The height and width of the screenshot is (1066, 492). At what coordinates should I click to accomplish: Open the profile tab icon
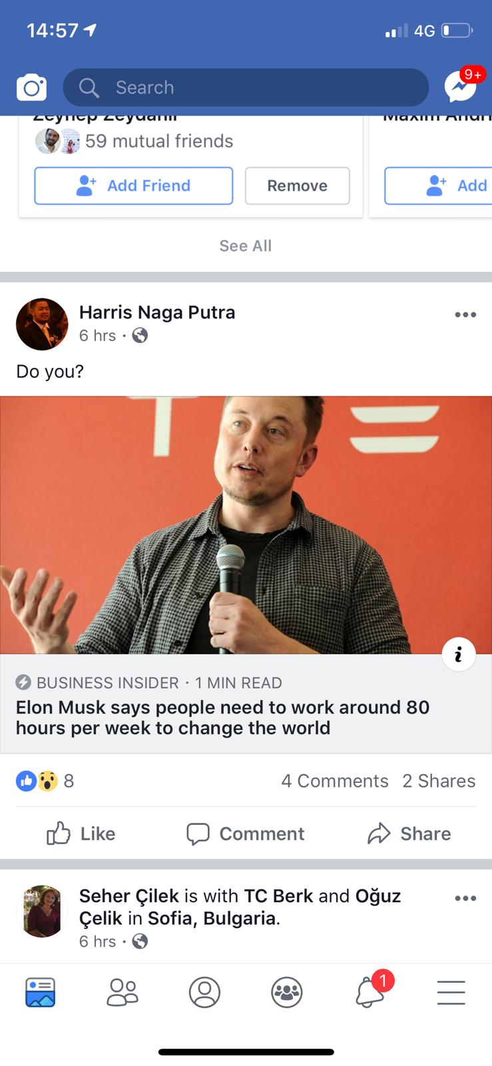tap(204, 992)
